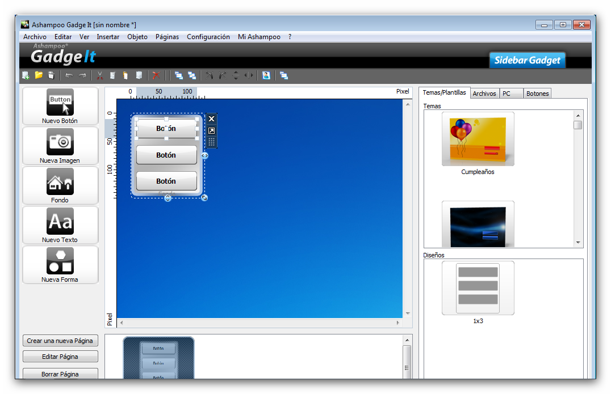Click Temas list up scroll arrow

coord(578,116)
